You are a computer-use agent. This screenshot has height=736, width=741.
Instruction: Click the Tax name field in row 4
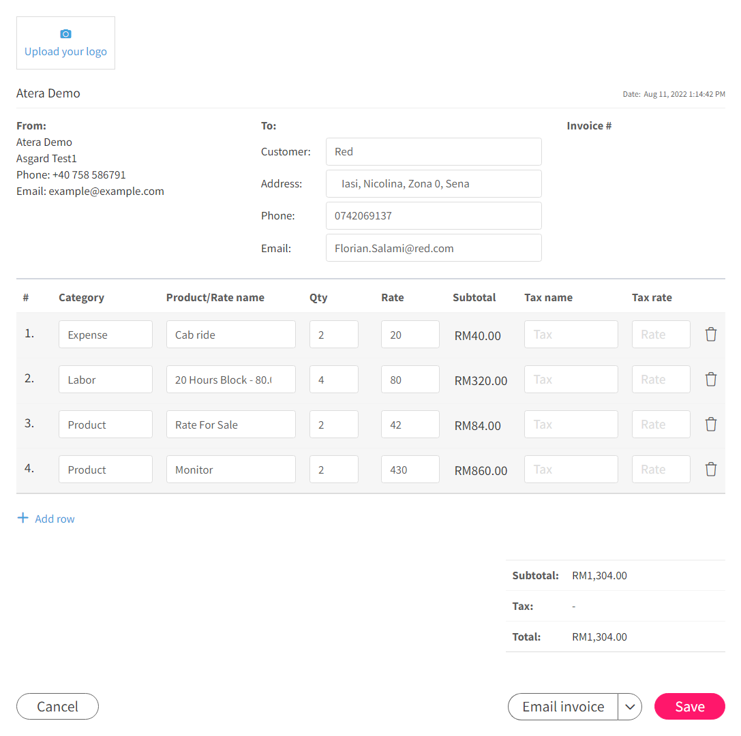click(571, 469)
